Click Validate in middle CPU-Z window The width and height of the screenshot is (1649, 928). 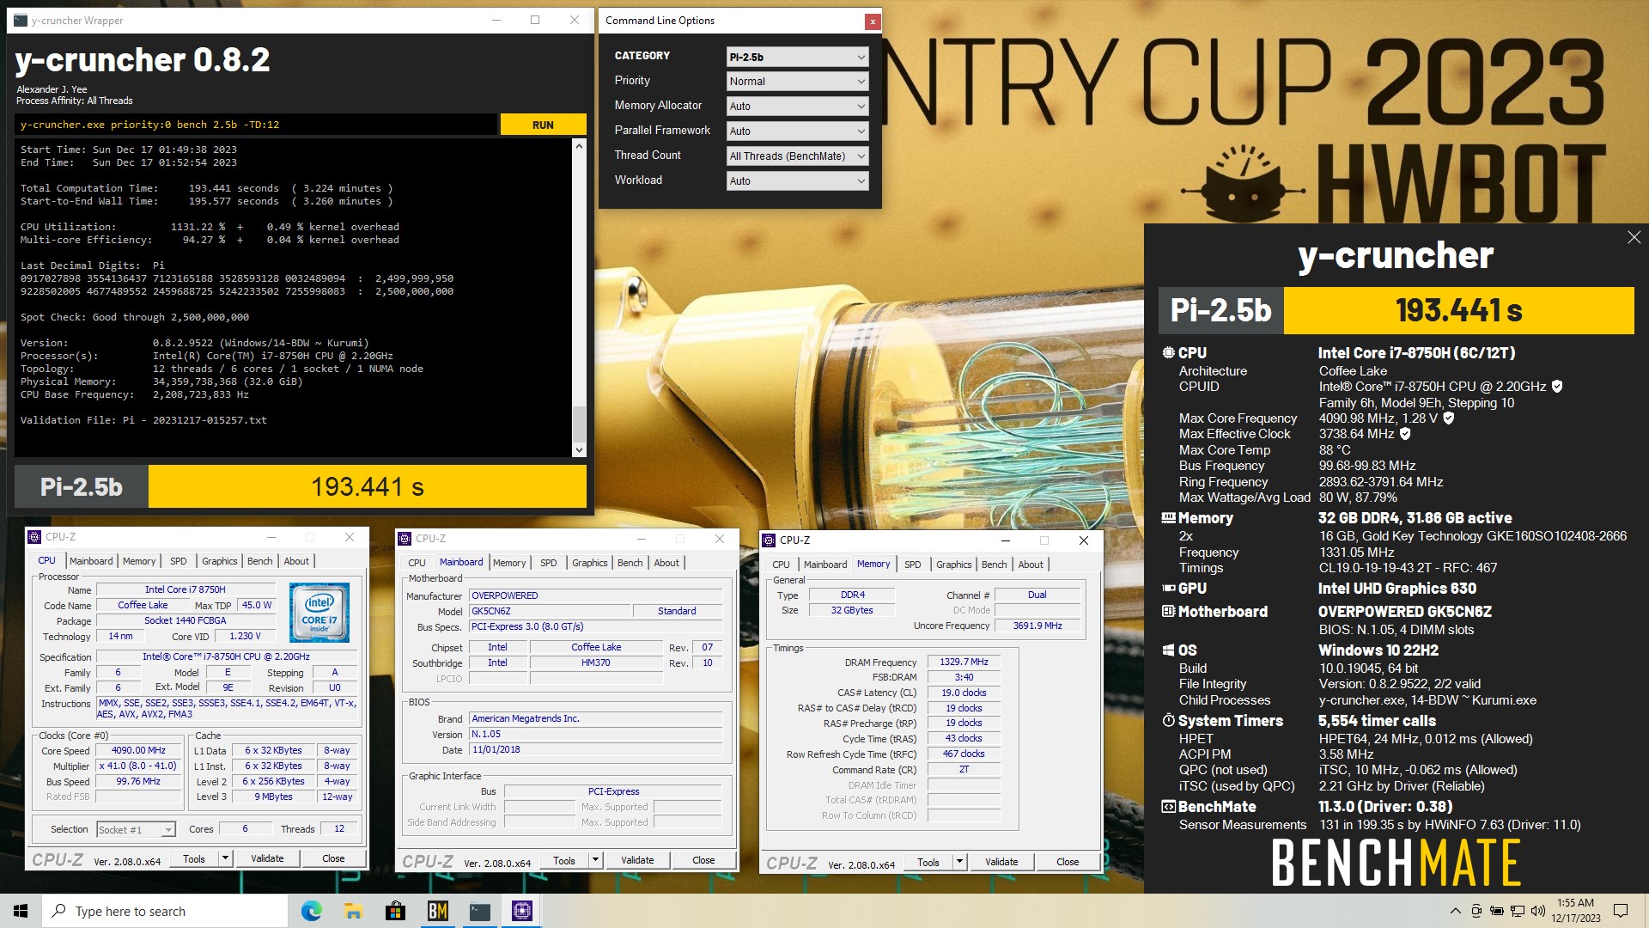click(637, 860)
